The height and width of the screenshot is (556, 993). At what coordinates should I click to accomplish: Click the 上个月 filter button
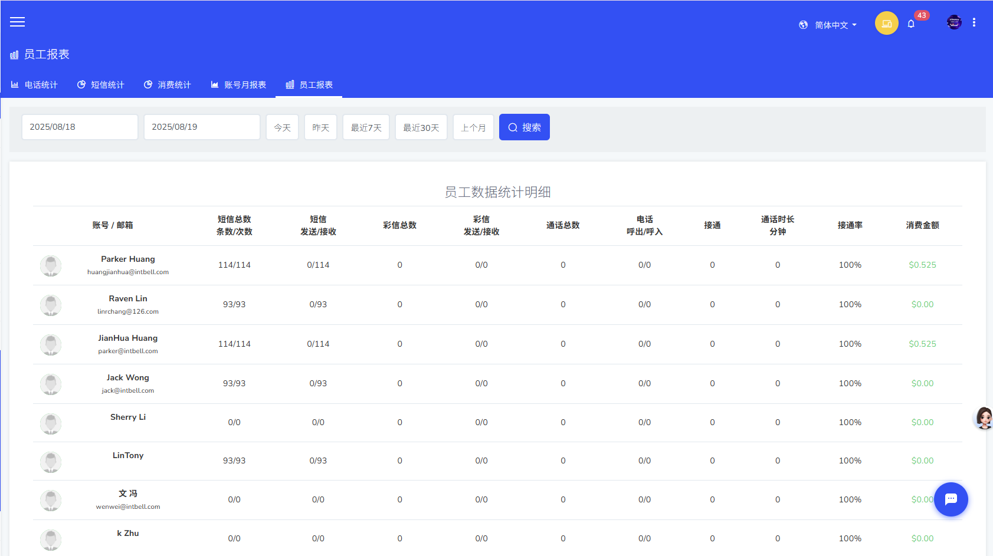coord(473,127)
